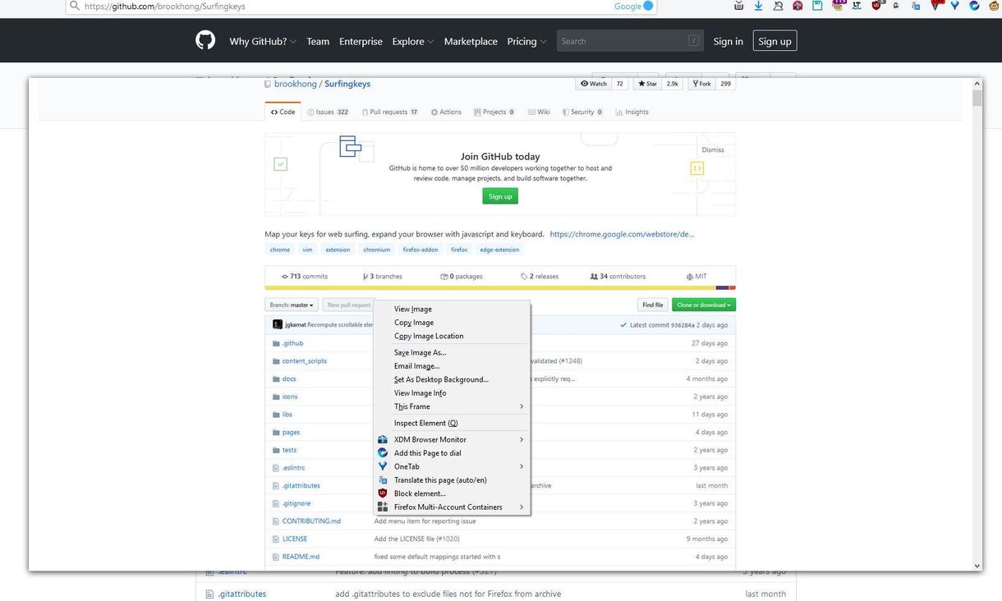Click the repository book icon before brookhong

[268, 84]
